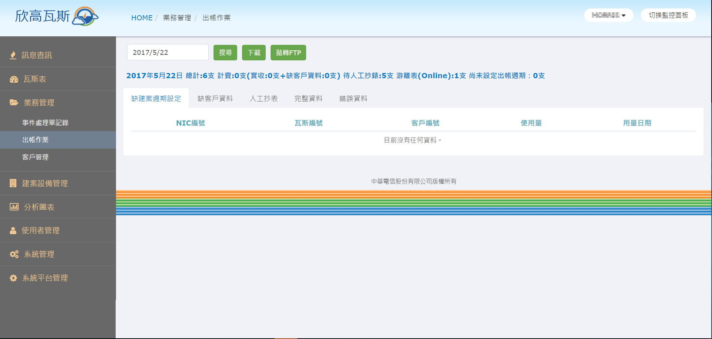The height and width of the screenshot is (339, 712).
Task: Click the building icon beside 建案設備管理
Action: click(13, 183)
